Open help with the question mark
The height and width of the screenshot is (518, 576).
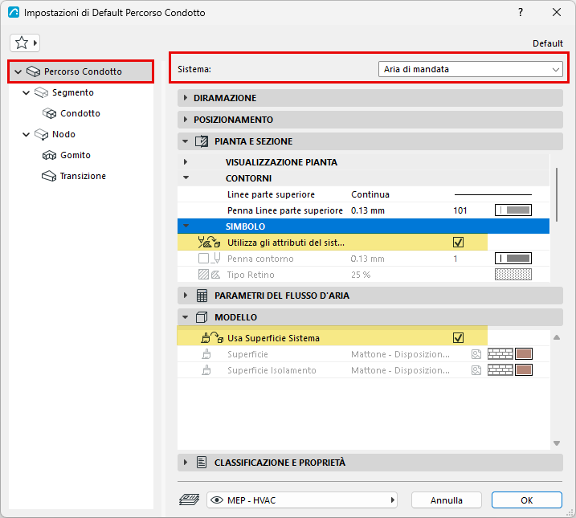click(521, 13)
